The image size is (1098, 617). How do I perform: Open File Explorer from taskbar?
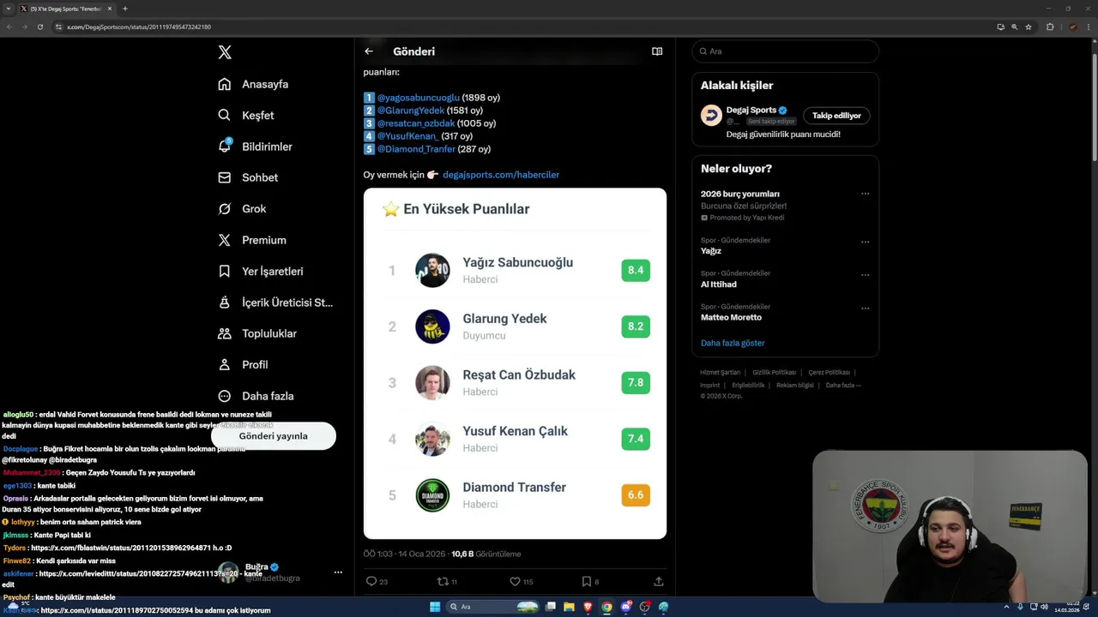tap(569, 607)
